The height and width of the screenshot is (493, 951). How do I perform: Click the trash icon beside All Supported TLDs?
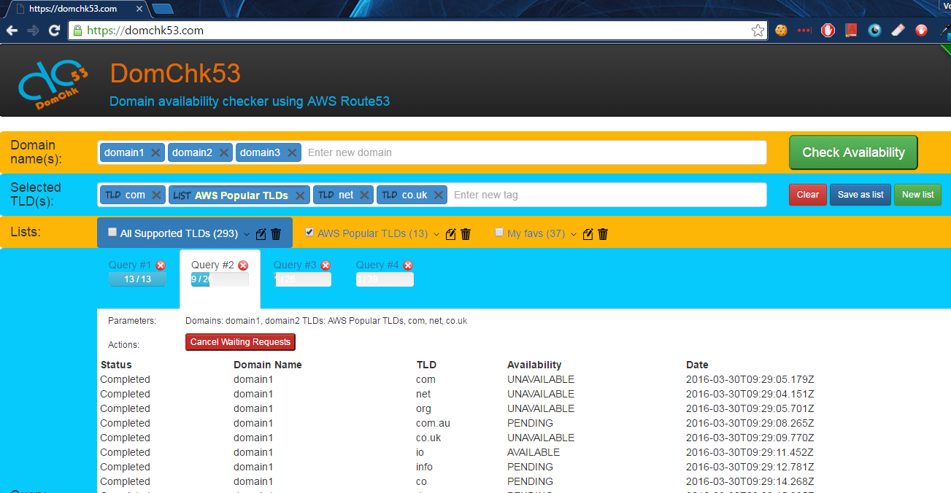pyautogui.click(x=275, y=234)
